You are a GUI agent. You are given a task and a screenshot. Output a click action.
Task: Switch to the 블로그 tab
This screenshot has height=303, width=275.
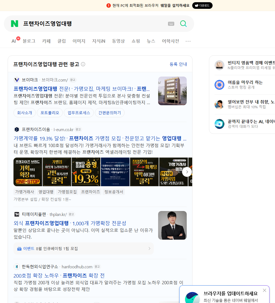click(29, 41)
